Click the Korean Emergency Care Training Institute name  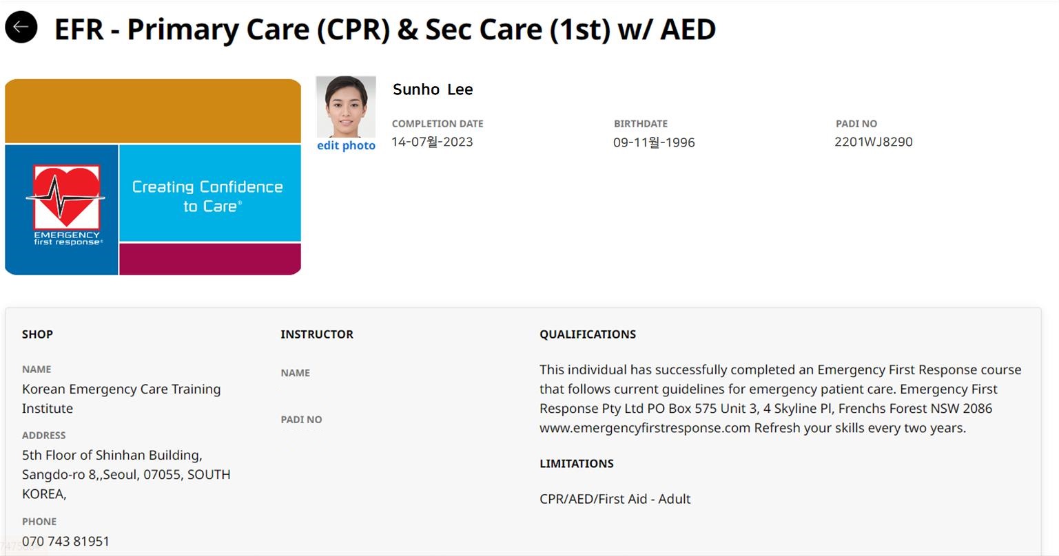tap(121, 398)
